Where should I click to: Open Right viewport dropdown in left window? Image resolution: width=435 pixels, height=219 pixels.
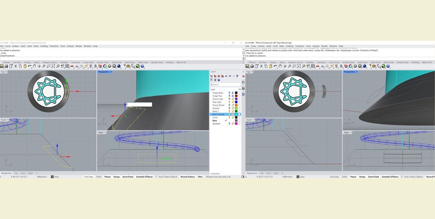pos(105,132)
